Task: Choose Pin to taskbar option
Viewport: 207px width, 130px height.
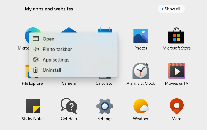Action: pyautogui.click(x=57, y=49)
